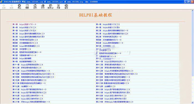Click the Stop (停止) toolbar icon

coord(19,6)
